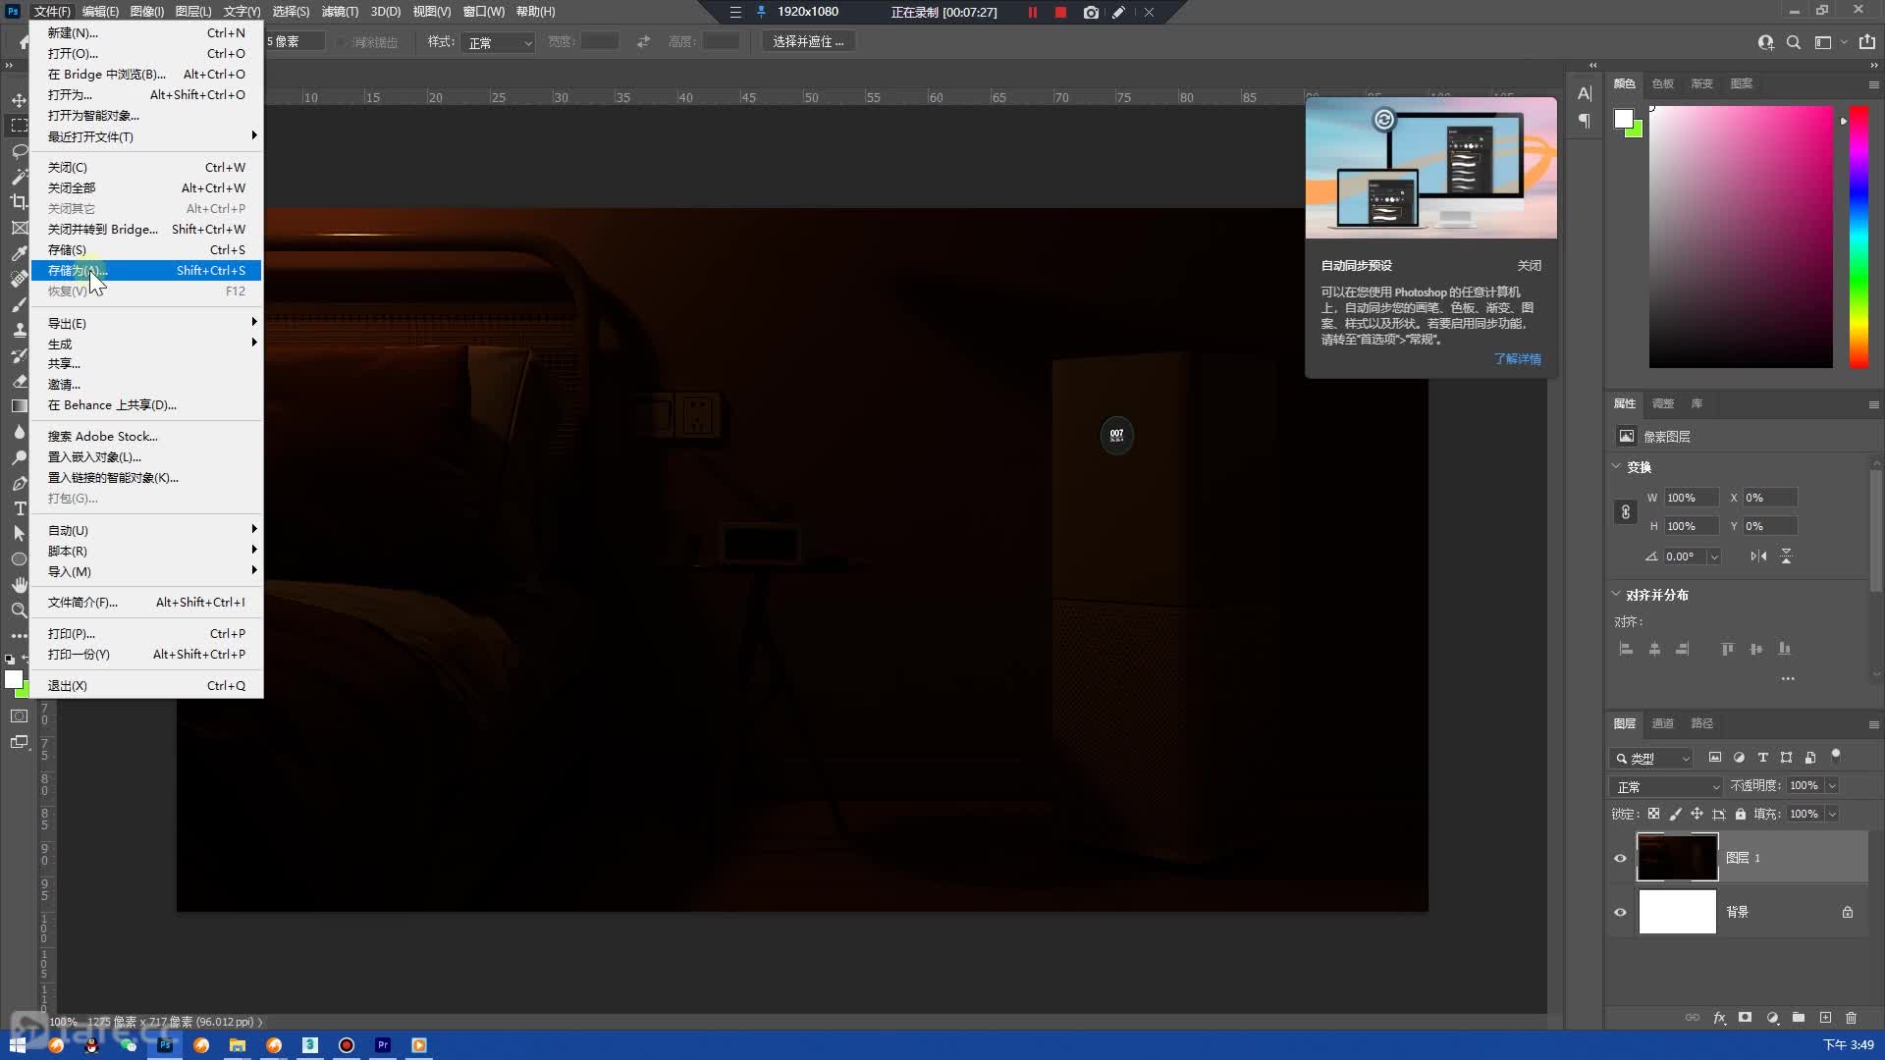The image size is (1885, 1060).
Task: Toggle lock position
Action: (1696, 814)
